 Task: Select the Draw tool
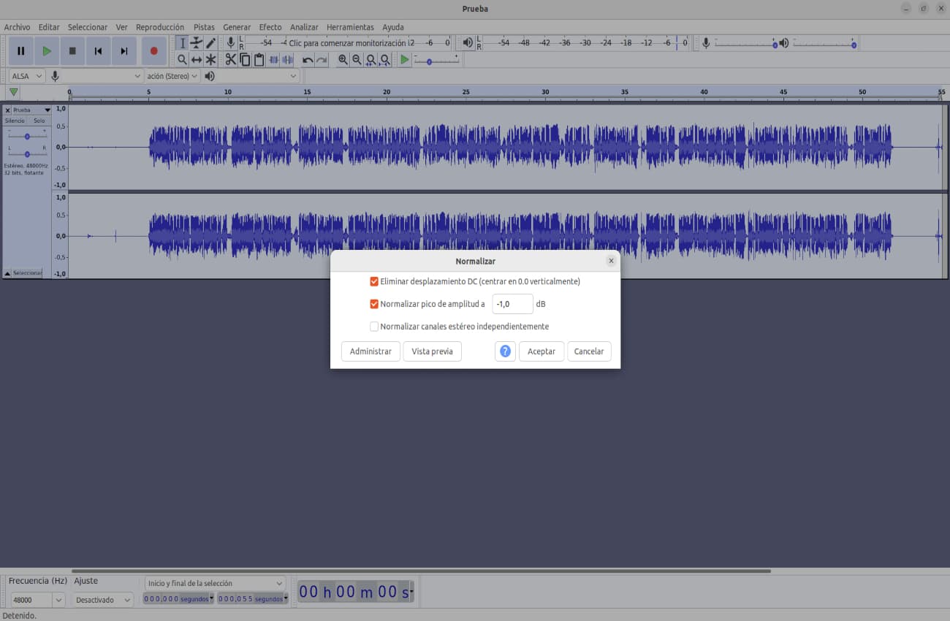tap(211, 42)
